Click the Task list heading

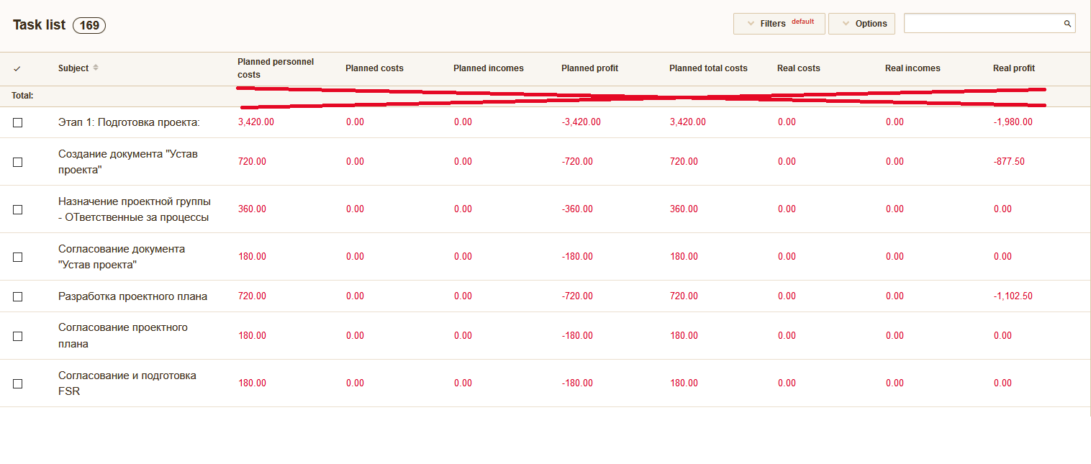[x=40, y=25]
